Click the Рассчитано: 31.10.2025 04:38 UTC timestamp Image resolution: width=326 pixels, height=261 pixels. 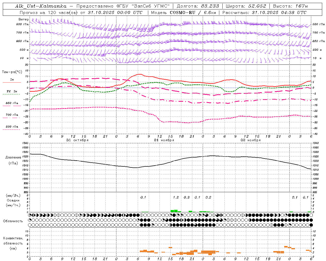264,12
